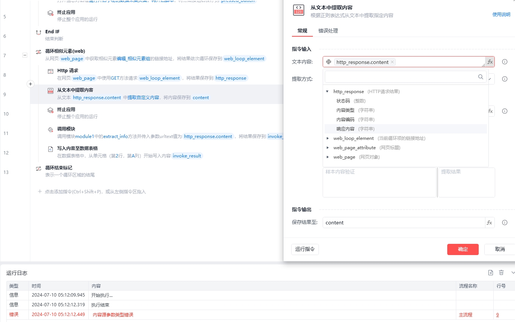Open line number 9 link in the error row
This screenshot has height=322, width=515.
(497, 315)
